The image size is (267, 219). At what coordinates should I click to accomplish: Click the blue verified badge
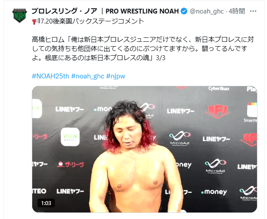[x=184, y=11]
